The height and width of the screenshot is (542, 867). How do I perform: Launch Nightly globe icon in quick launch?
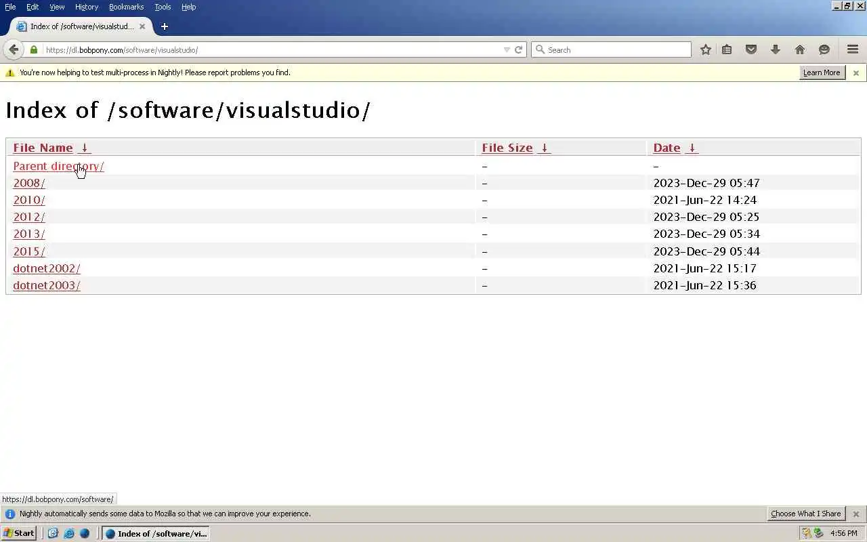84,533
